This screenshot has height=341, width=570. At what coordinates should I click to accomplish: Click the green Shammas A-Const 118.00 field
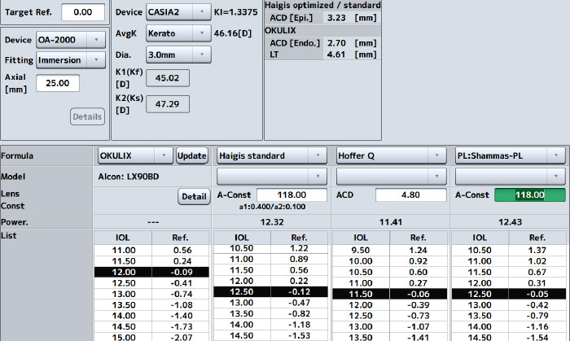pyautogui.click(x=529, y=195)
